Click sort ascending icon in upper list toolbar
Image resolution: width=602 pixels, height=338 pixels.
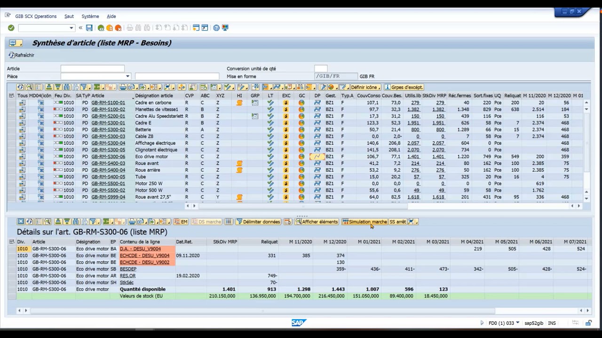tap(49, 87)
